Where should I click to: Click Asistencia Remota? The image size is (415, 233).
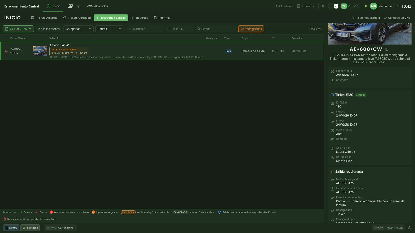365,18
